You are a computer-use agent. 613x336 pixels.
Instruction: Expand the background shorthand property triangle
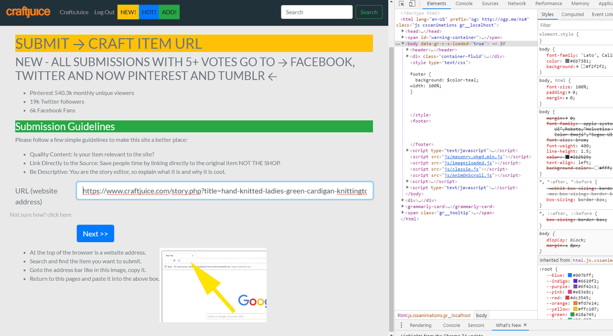click(577, 67)
